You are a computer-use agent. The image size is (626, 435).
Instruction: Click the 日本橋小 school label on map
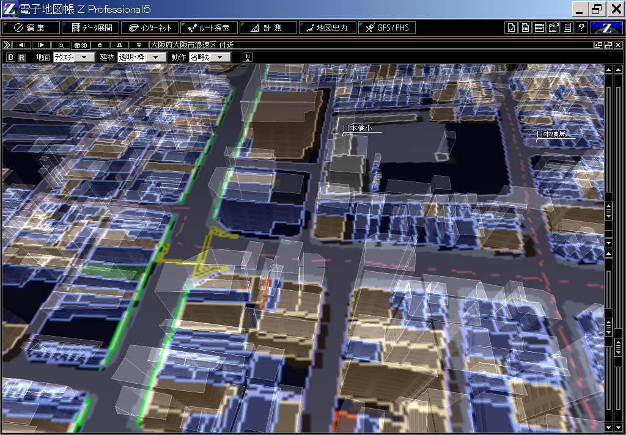pyautogui.click(x=357, y=128)
